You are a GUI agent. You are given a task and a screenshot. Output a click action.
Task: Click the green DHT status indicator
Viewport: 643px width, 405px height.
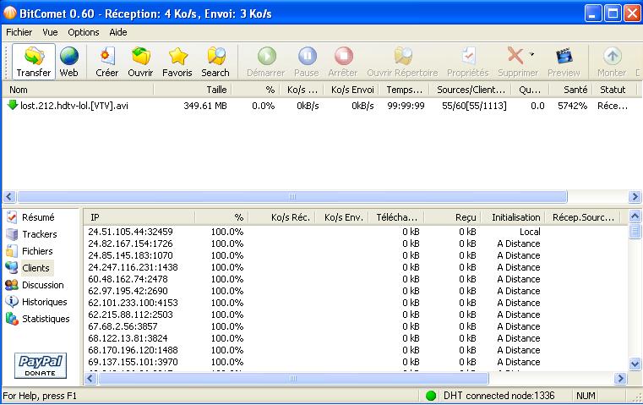tap(431, 396)
